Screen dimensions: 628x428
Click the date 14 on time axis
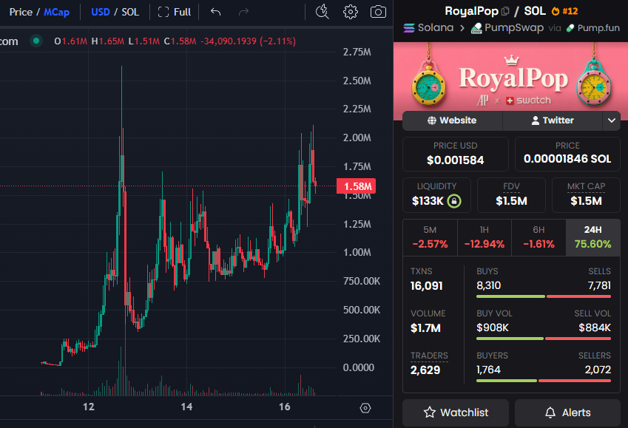tap(186, 407)
